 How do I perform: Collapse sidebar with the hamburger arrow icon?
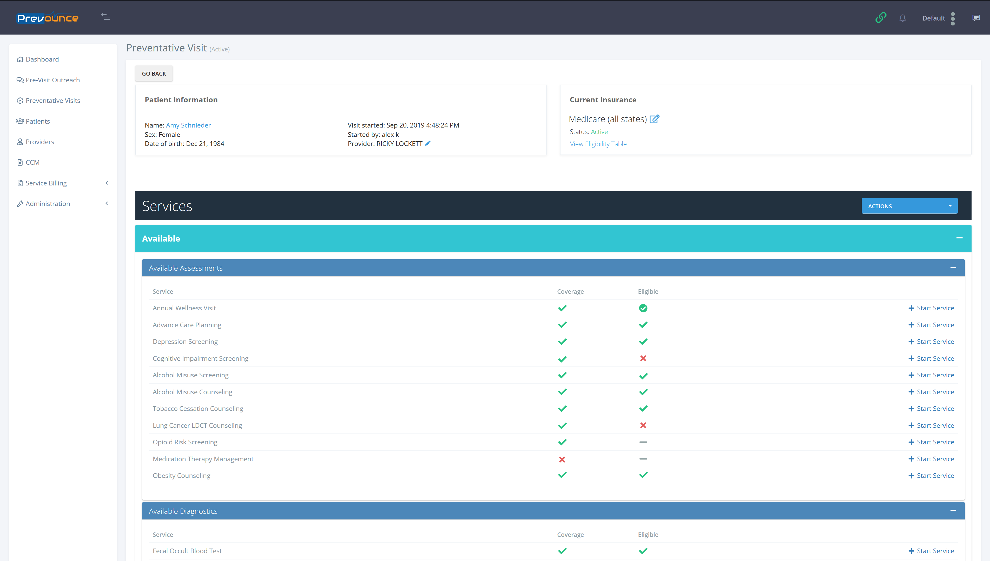click(x=105, y=17)
